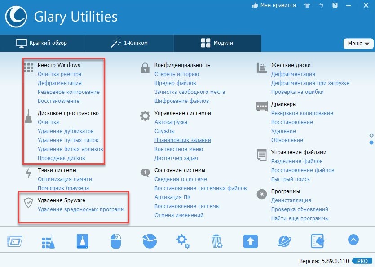
Task: Click the t-shirt skin icon in title bar
Action: click(306, 6)
